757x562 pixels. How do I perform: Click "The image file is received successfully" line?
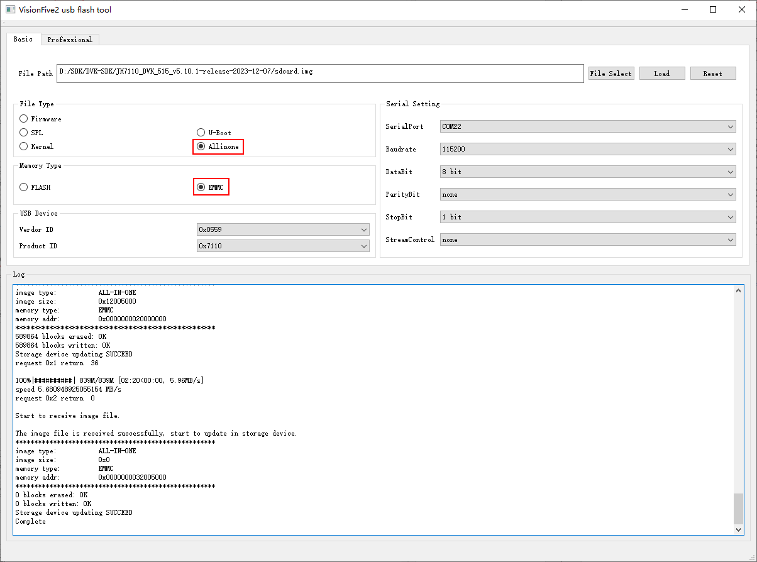click(x=156, y=433)
